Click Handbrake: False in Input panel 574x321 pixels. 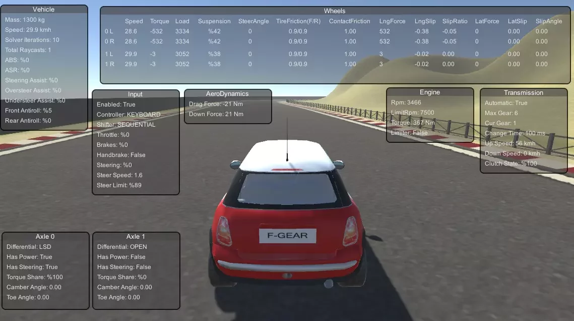[x=121, y=155]
